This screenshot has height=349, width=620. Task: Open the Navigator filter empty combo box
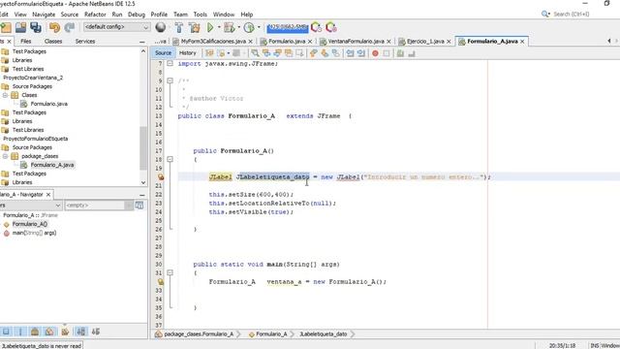pyautogui.click(x=99, y=205)
